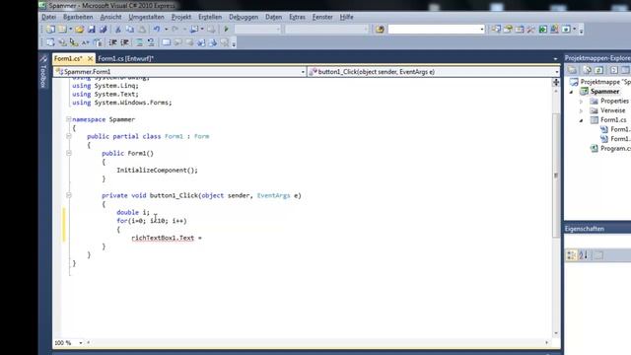This screenshot has width=631, height=355.
Task: Collapse the namespace Spammer outline region
Action: click(68, 119)
